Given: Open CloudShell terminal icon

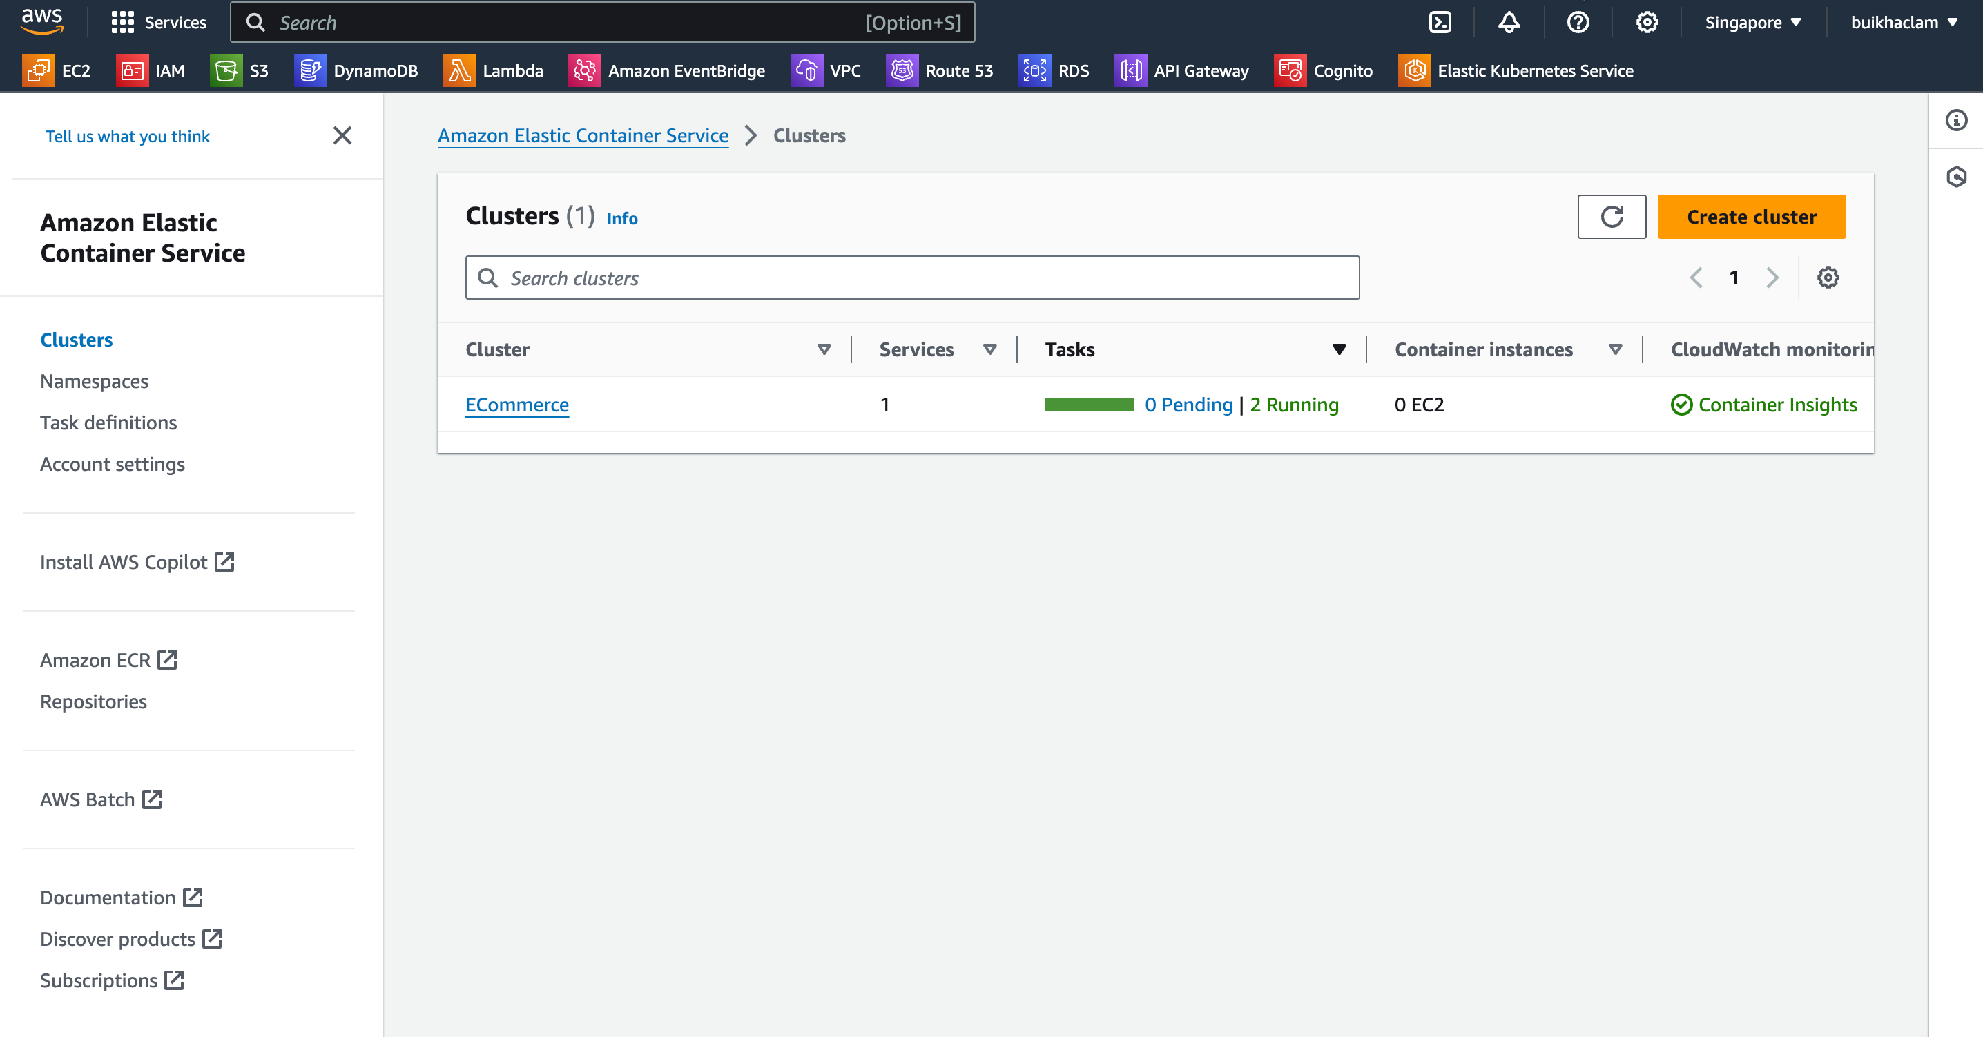Looking at the screenshot, I should coord(1440,22).
